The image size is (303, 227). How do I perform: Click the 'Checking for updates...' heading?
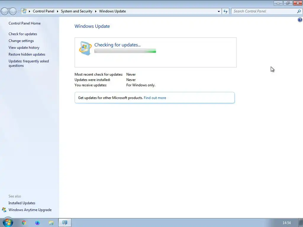pyautogui.click(x=117, y=45)
